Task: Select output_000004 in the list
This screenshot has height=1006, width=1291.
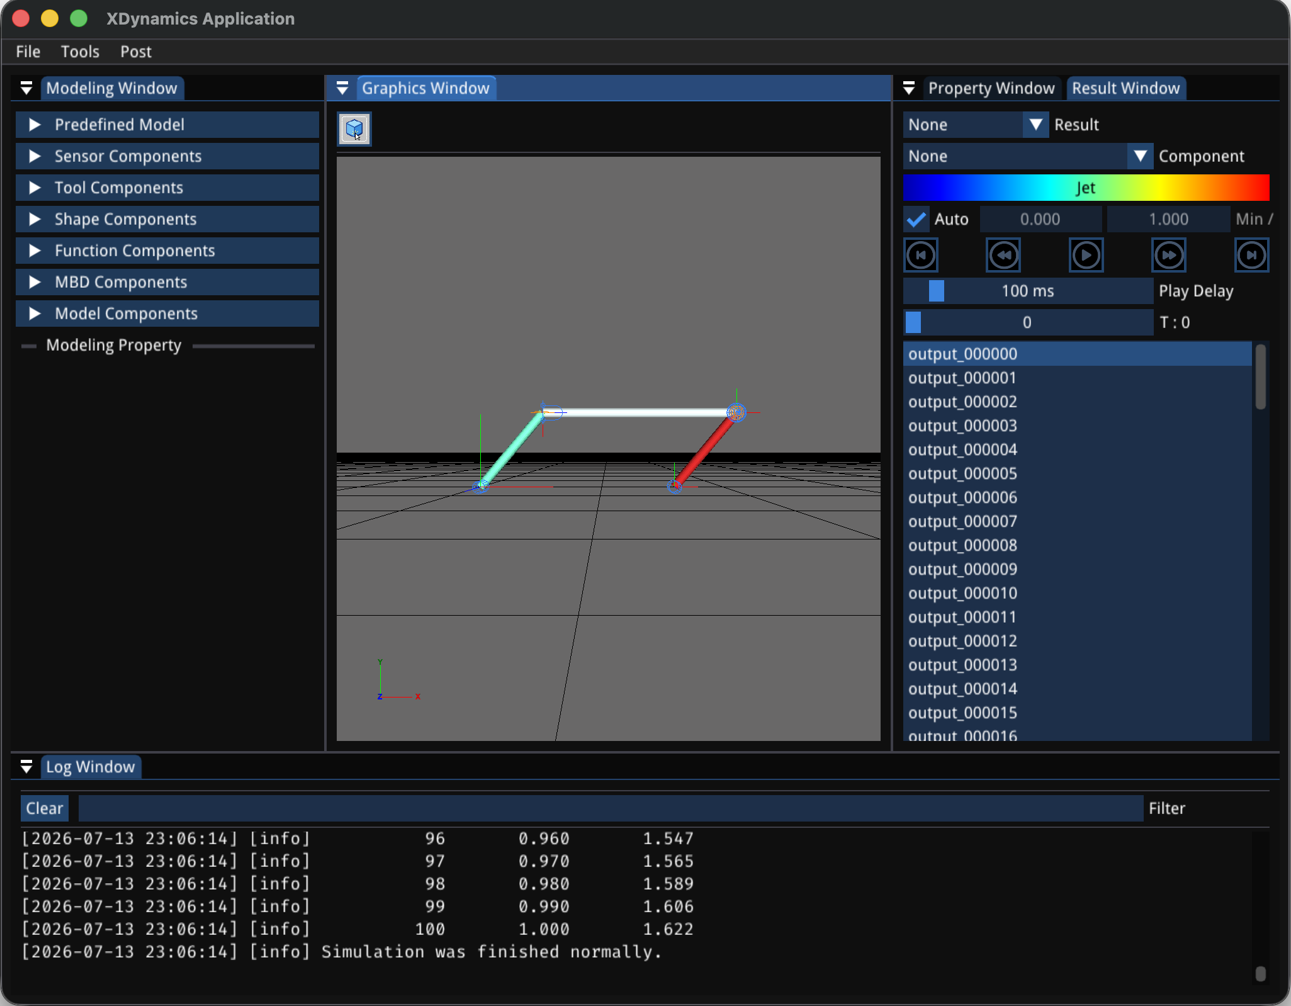Action: (x=1078, y=449)
